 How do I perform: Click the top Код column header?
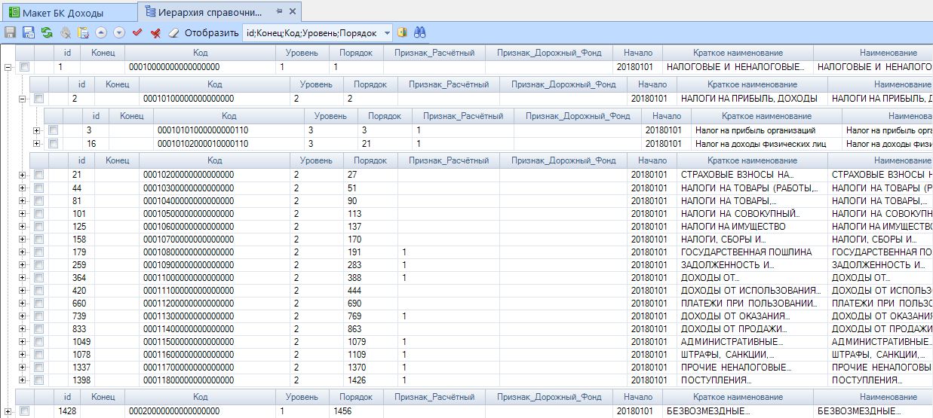coord(200,53)
